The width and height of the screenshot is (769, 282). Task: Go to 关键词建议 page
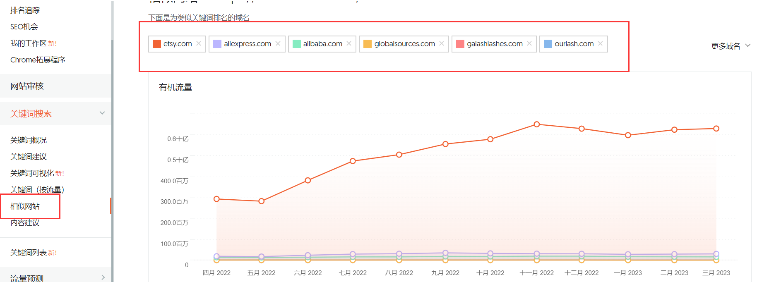tap(29, 157)
